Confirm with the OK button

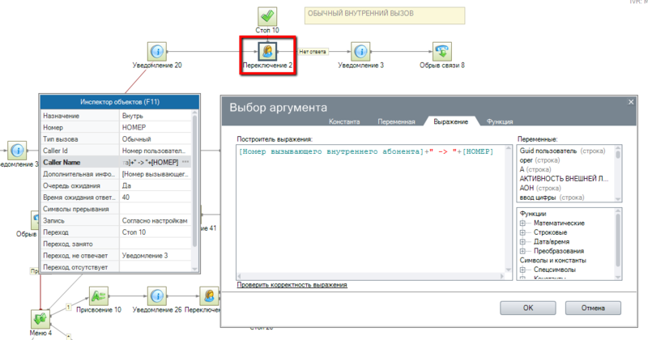[x=528, y=308]
